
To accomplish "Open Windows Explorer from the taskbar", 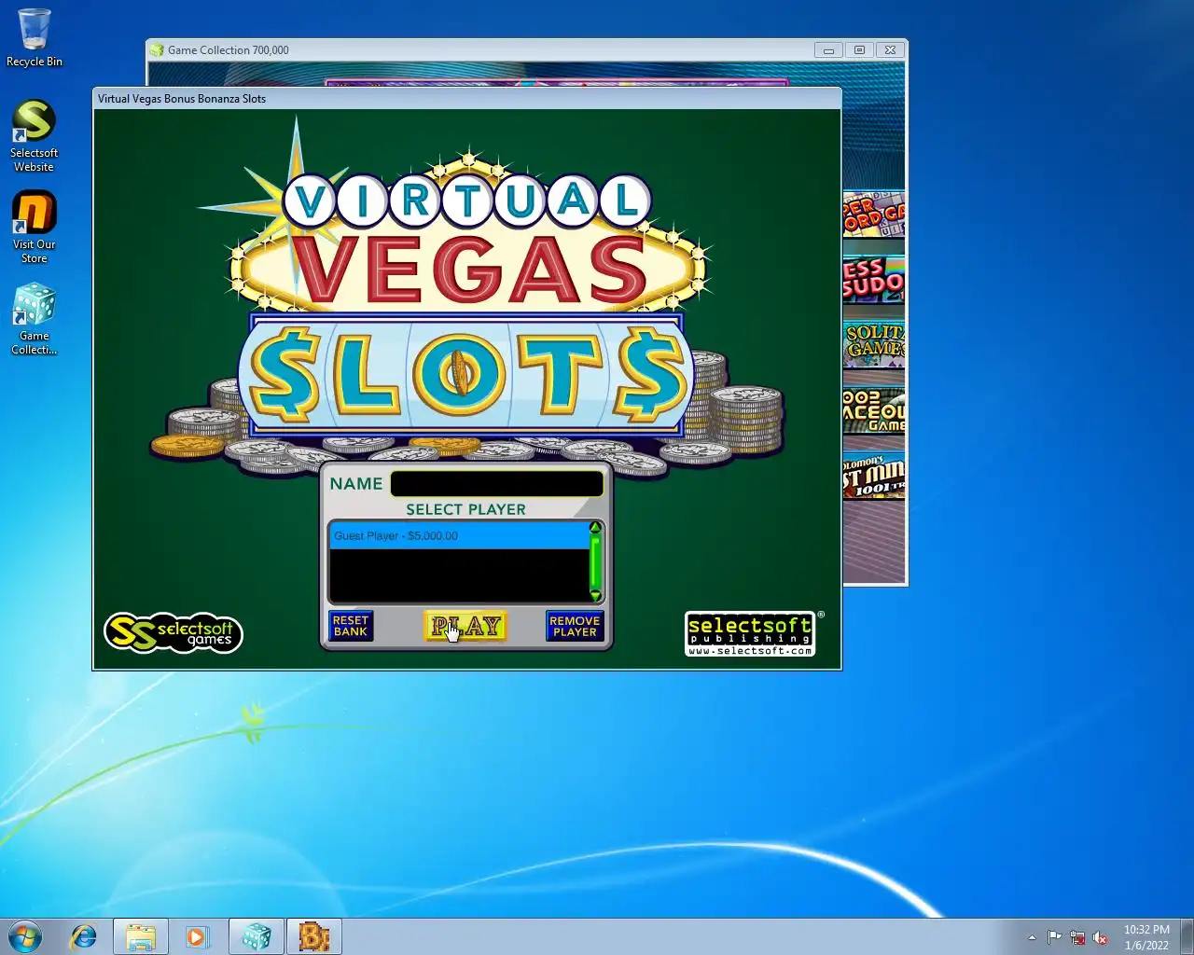I will point(141,936).
